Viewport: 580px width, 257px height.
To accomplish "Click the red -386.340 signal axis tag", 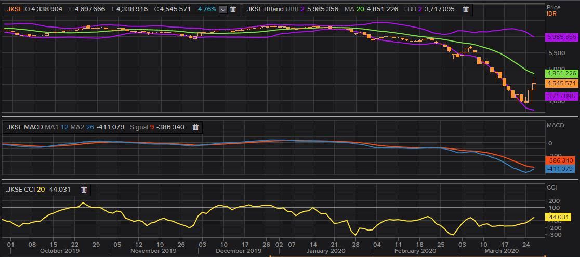I will point(561,161).
